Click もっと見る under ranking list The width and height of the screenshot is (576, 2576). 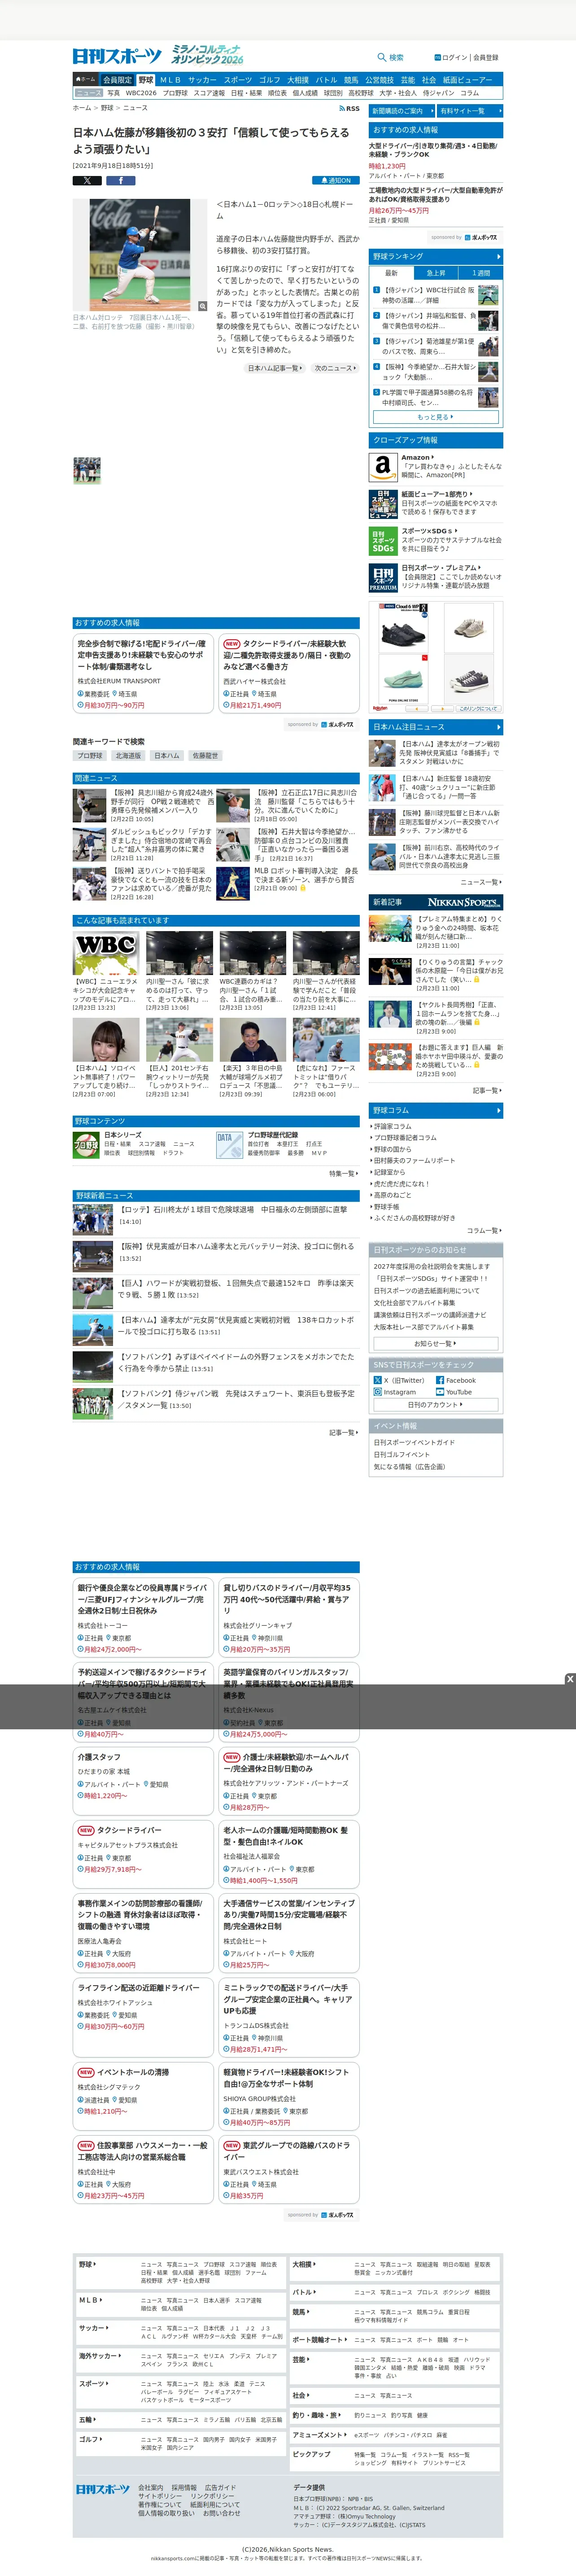coord(436,417)
